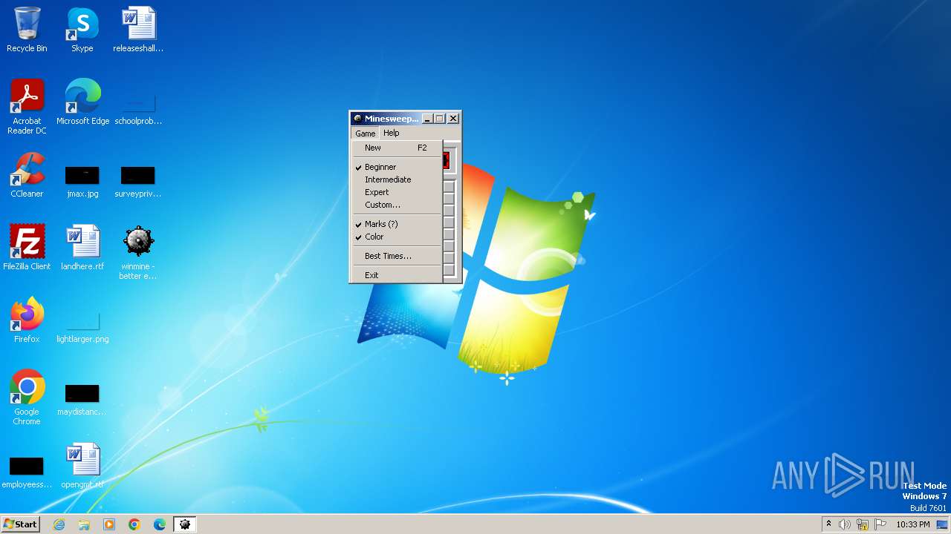Choose the Custom... board option
The image size is (951, 534).
click(x=397, y=205)
